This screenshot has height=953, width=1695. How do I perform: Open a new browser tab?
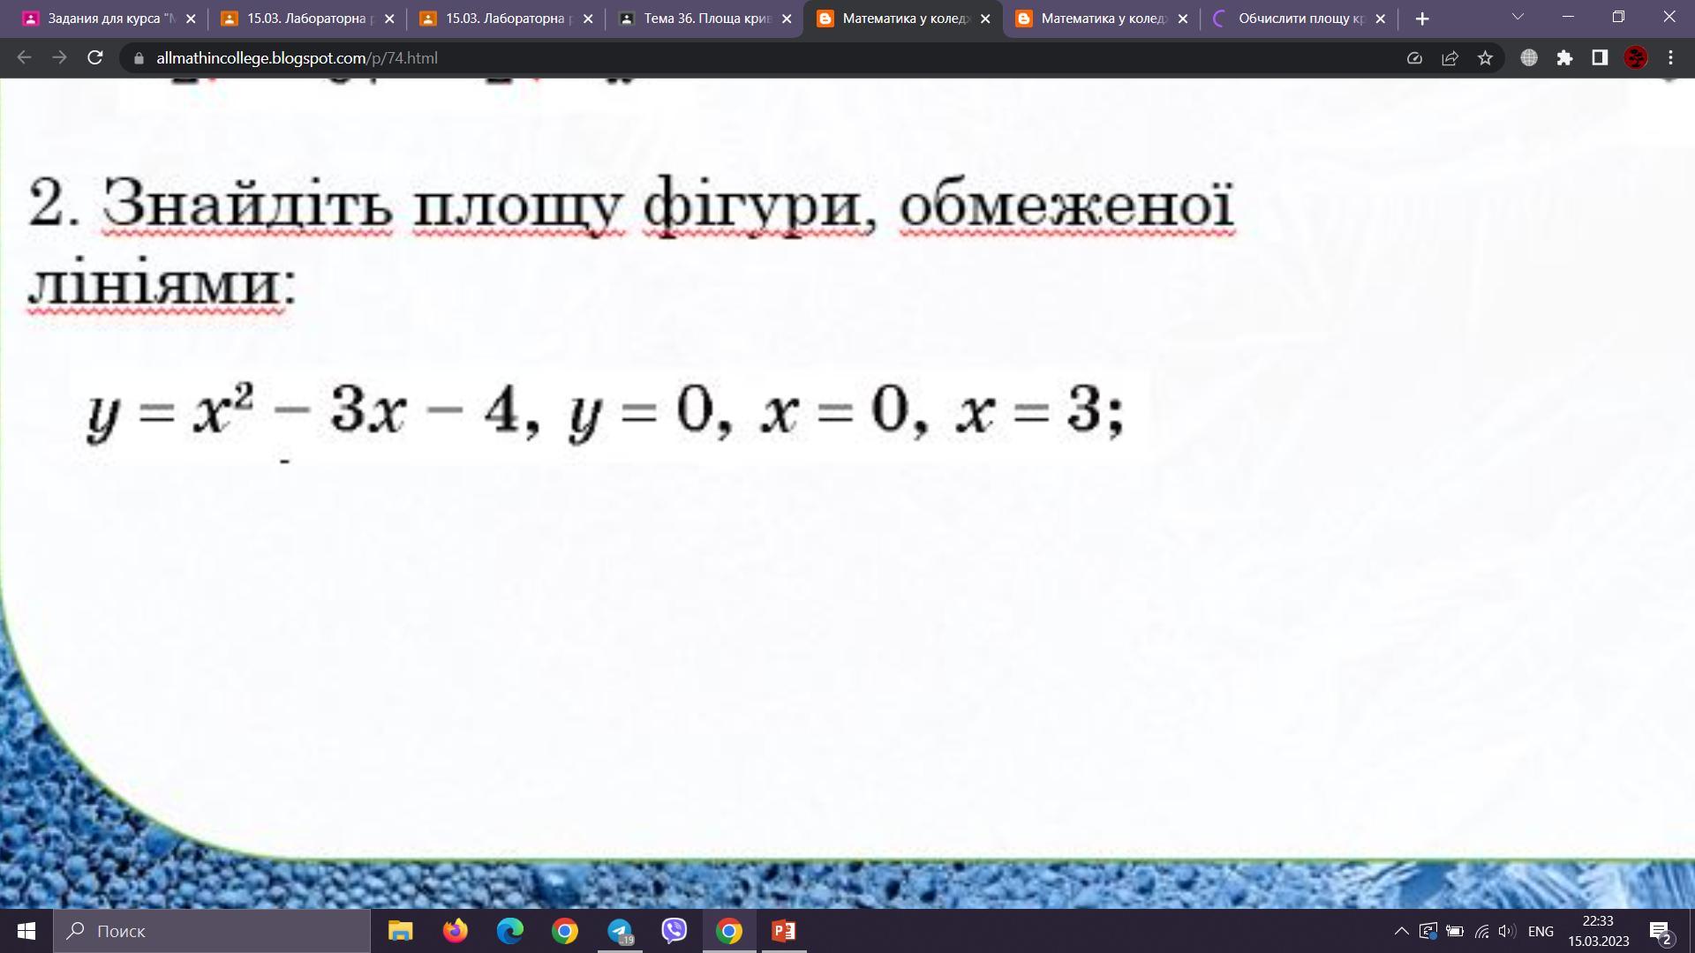(1421, 19)
